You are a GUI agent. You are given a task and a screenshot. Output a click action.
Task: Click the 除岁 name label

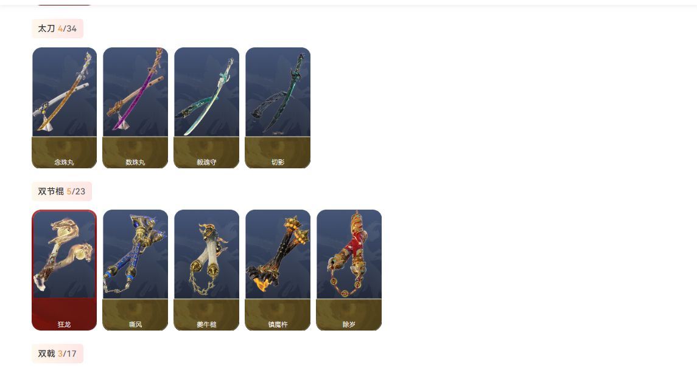pos(349,324)
